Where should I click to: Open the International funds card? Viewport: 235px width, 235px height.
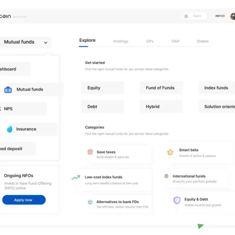tap(198, 179)
